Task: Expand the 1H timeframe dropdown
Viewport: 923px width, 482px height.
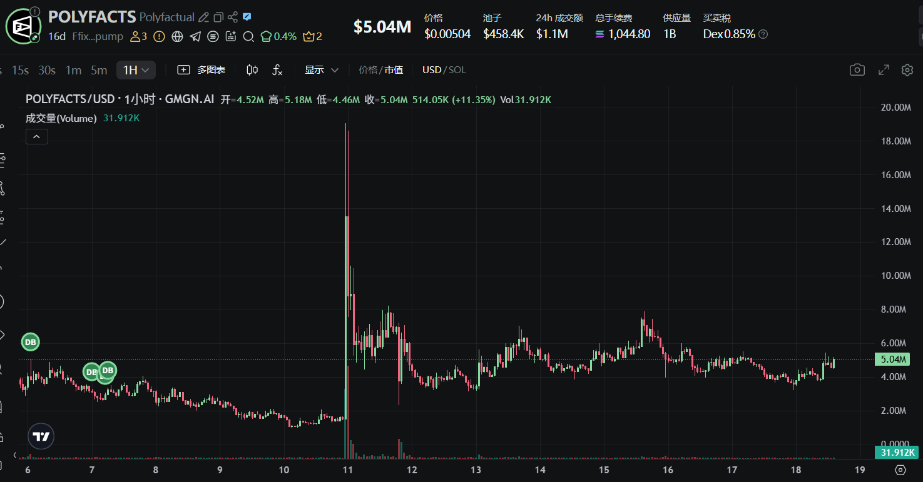Action: pyautogui.click(x=136, y=70)
